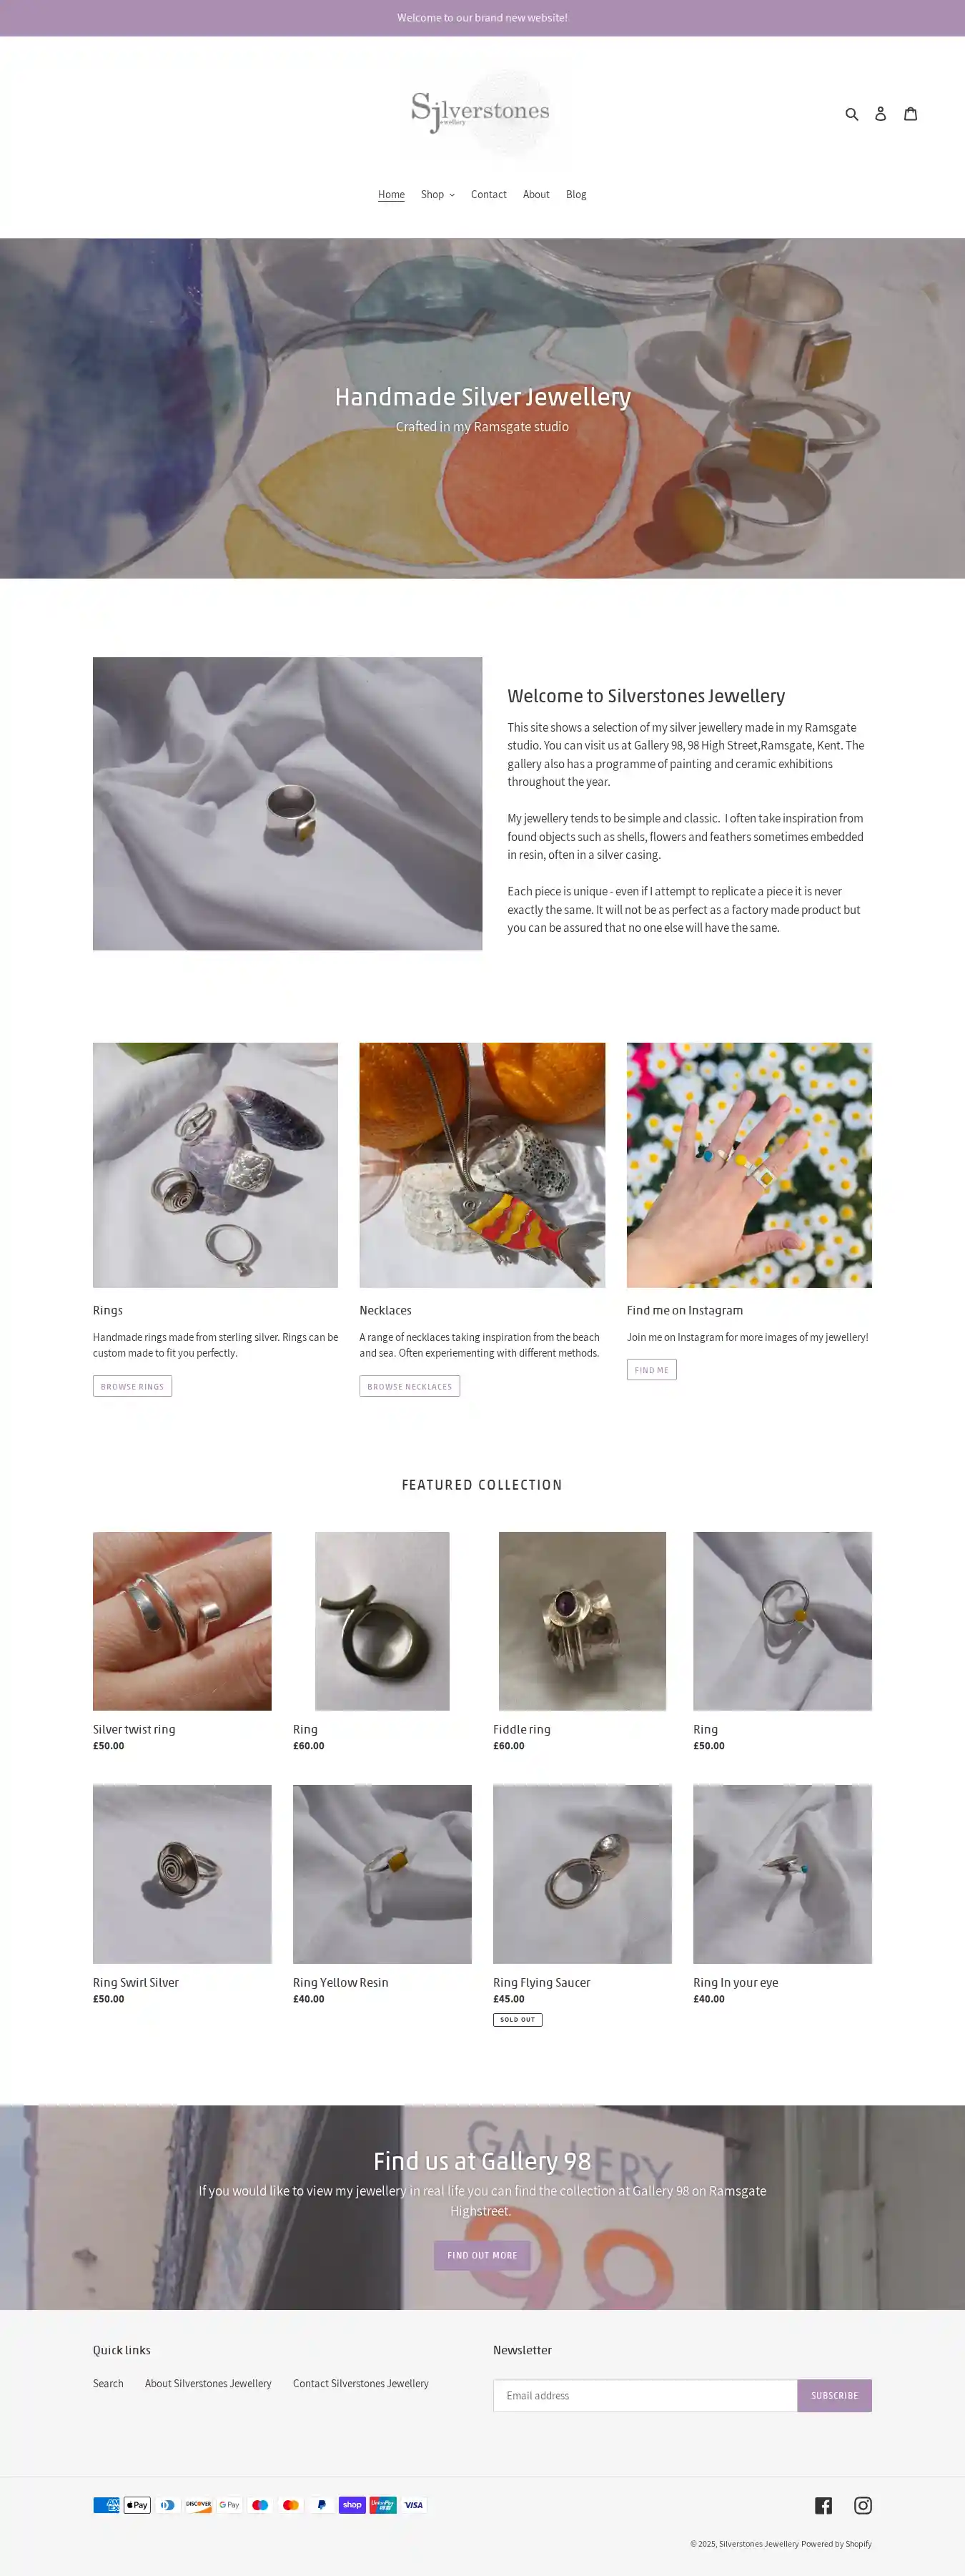Expand the Shop dropdown menu
This screenshot has height=2576, width=965.
[437, 194]
